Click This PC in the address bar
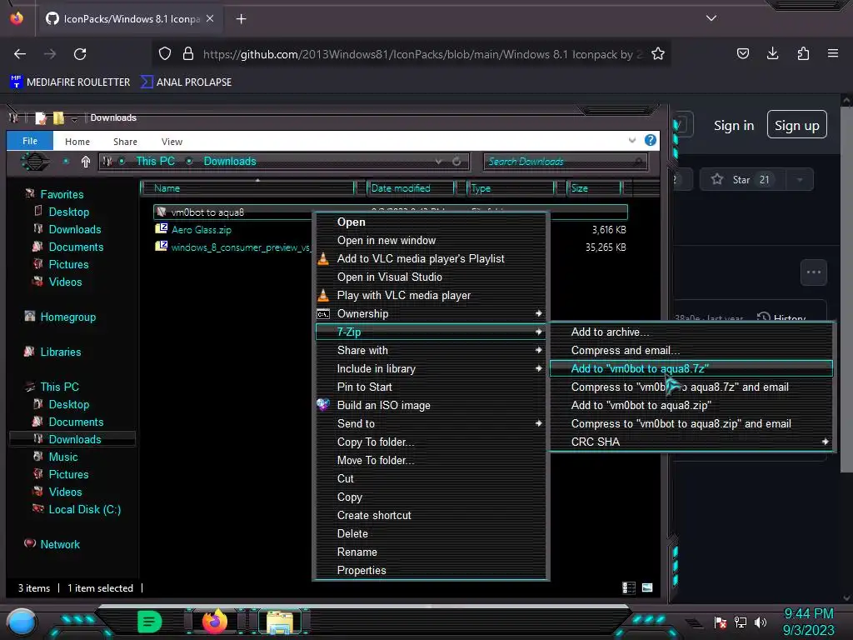Viewport: 853px width, 640px height. (156, 161)
